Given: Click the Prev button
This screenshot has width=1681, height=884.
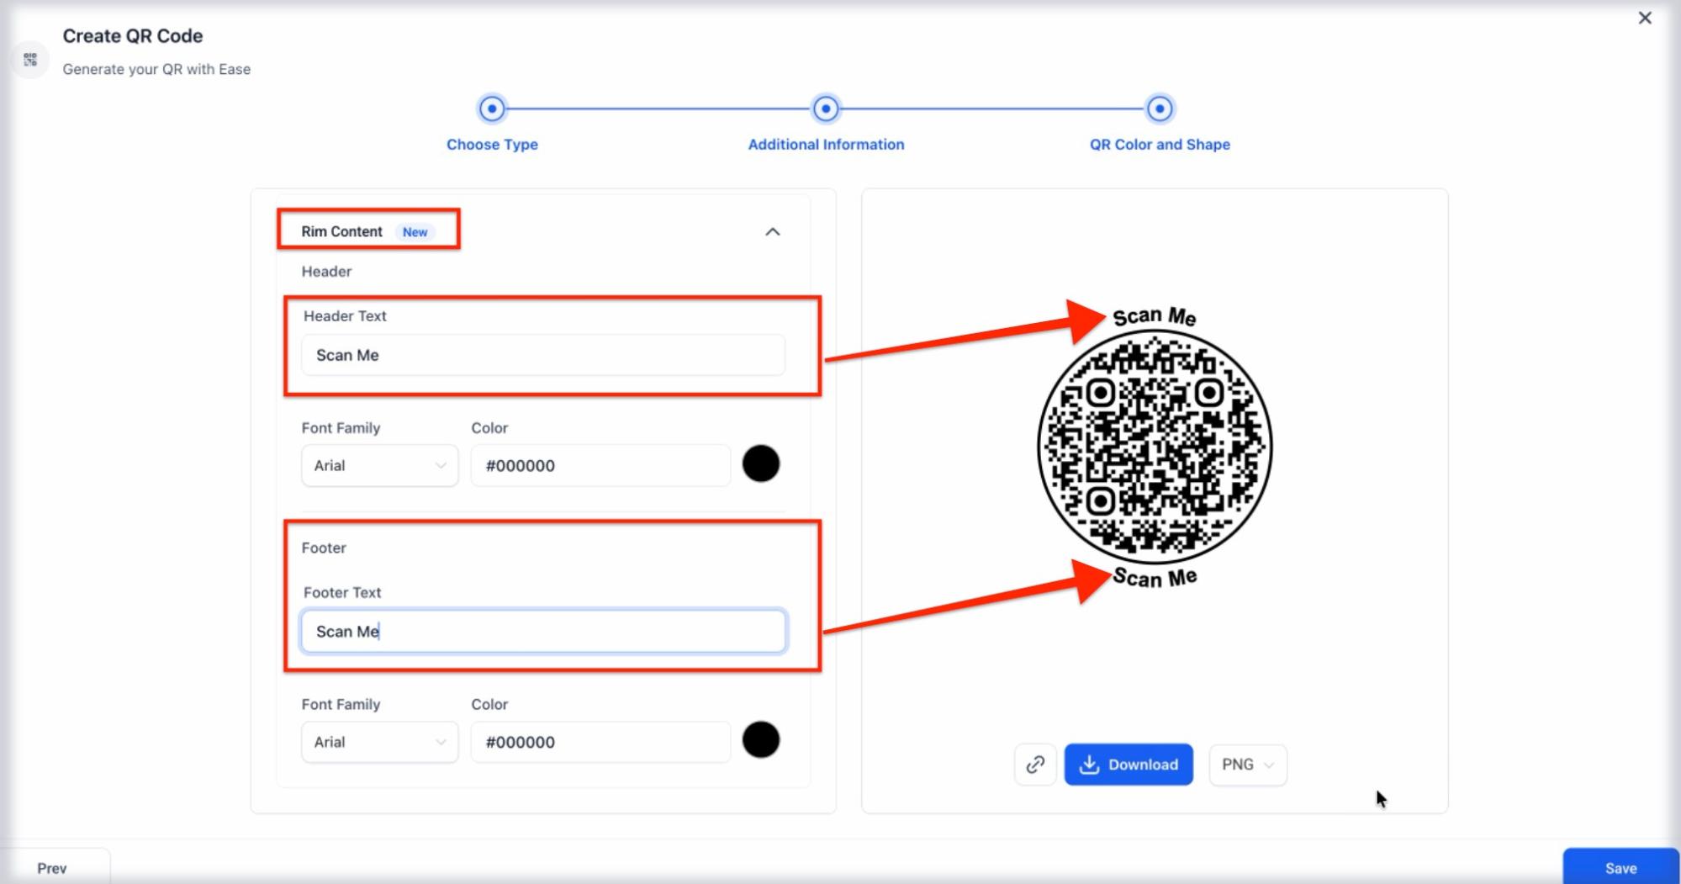Looking at the screenshot, I should click(52, 868).
